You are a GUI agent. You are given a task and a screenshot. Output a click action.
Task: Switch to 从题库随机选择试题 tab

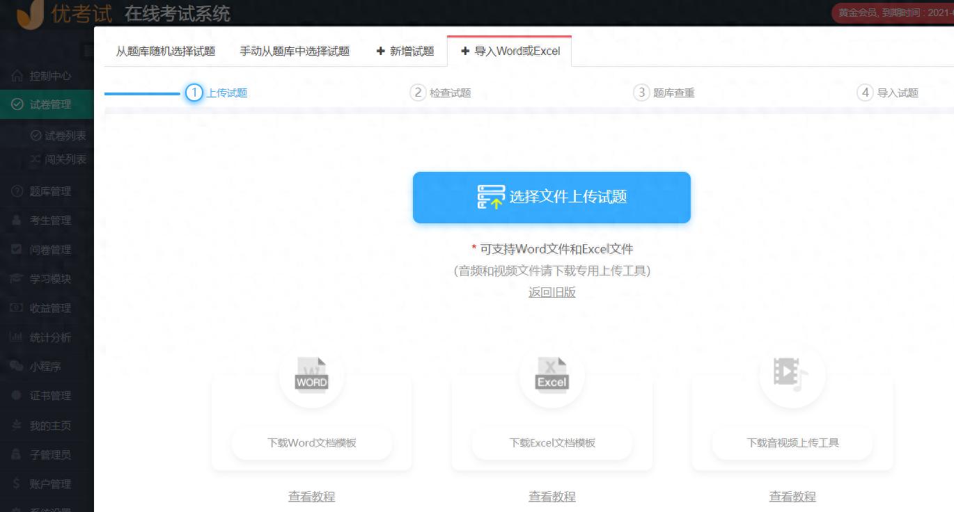click(x=165, y=50)
